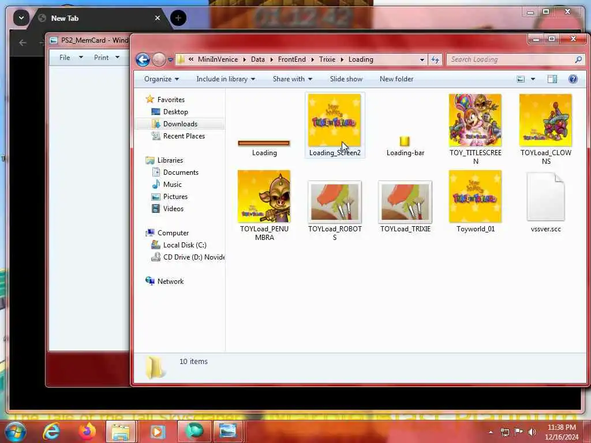Select the vssver.scc file icon
Screen dimensions: 591x443
[x=545, y=197]
